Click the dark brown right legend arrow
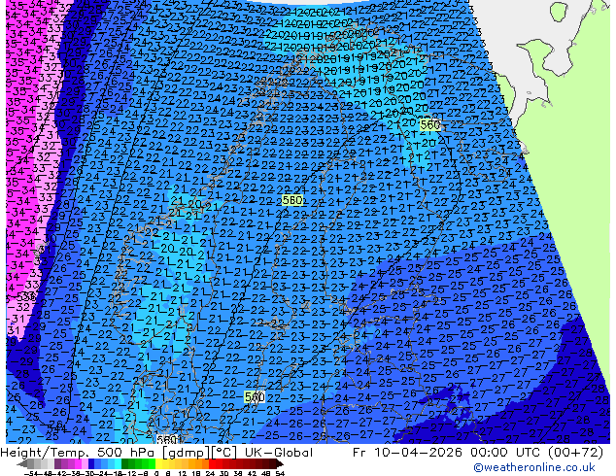The width and height of the screenshot is (616, 476). pyautogui.click(x=280, y=463)
